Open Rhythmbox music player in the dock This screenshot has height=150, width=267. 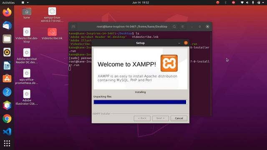click(x=7, y=52)
